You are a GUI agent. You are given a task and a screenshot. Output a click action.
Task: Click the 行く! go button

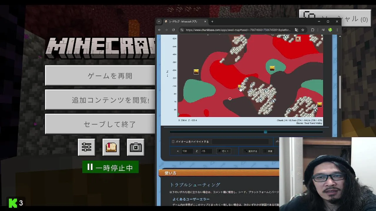[x=224, y=151]
